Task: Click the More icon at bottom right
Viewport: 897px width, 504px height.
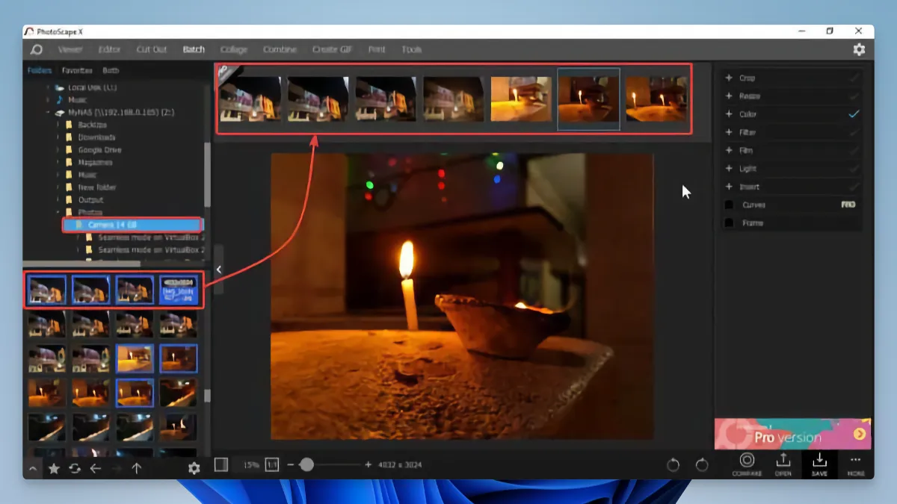Action: pyautogui.click(x=855, y=464)
